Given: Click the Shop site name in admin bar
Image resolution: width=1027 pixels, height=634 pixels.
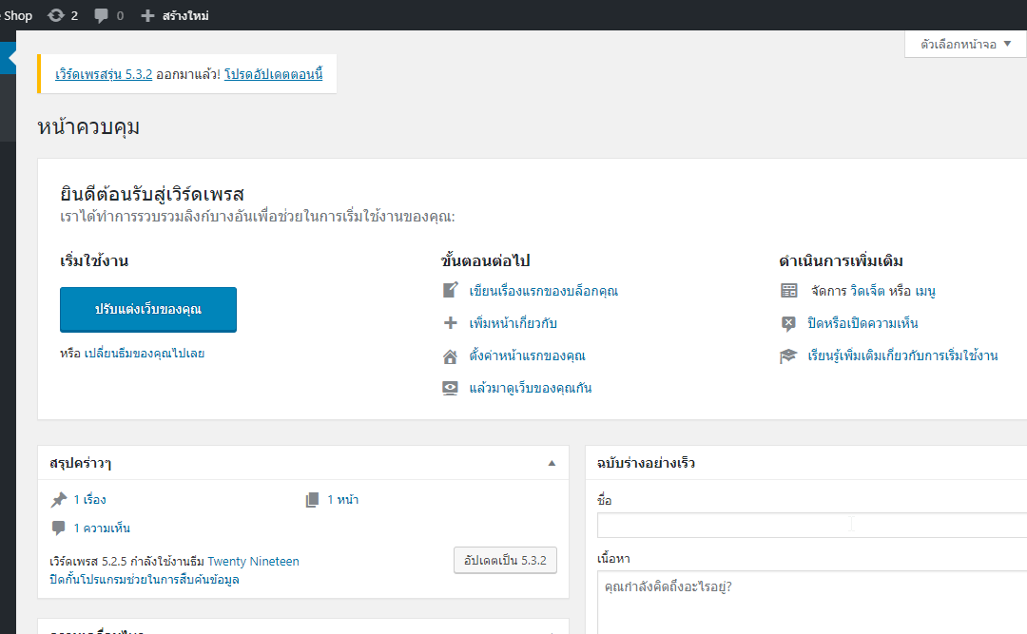Looking at the screenshot, I should 17,15.
